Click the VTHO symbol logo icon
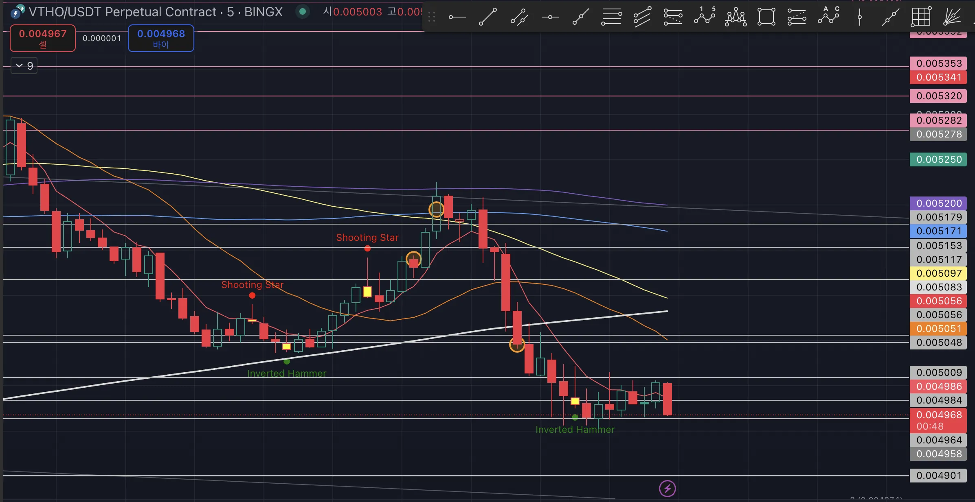This screenshot has width=975, height=502. (x=18, y=11)
